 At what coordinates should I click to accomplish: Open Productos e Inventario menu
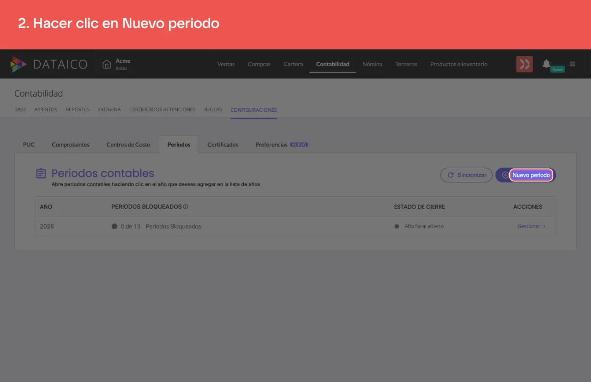[459, 64]
